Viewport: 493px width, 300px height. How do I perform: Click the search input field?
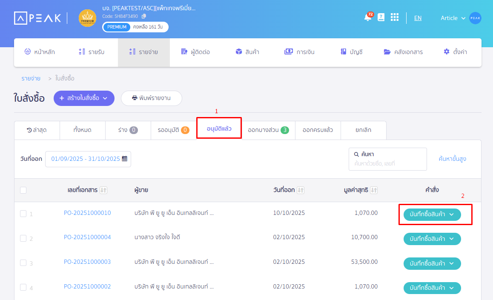tap(387, 163)
